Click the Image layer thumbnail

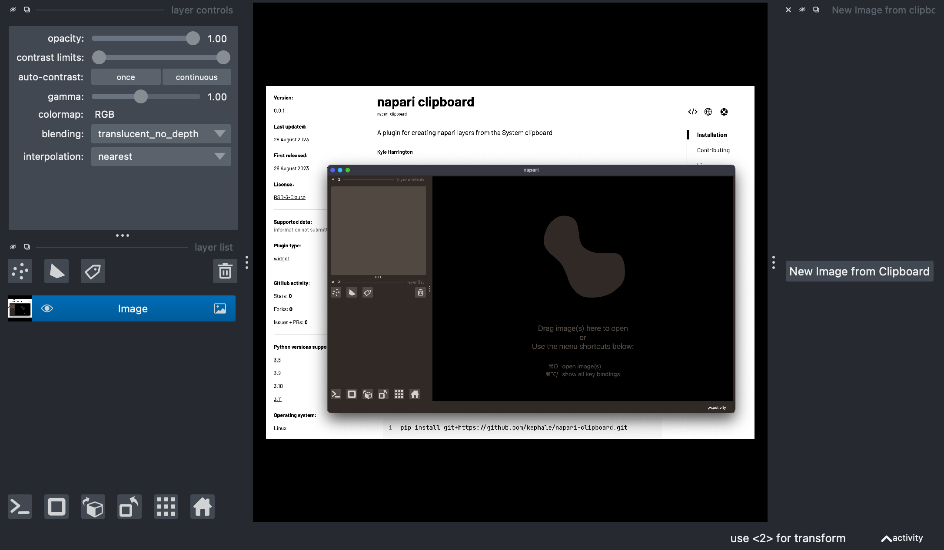click(x=20, y=308)
